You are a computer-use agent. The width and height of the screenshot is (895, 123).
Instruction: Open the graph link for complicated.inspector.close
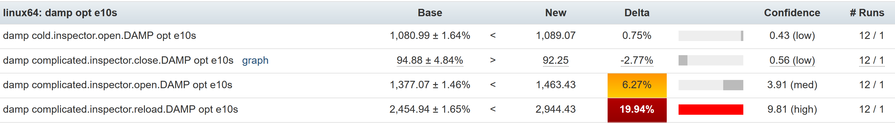pos(255,61)
